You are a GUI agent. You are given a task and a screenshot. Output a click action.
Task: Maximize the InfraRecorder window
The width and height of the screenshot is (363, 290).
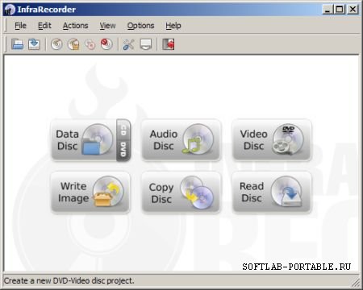340,10
